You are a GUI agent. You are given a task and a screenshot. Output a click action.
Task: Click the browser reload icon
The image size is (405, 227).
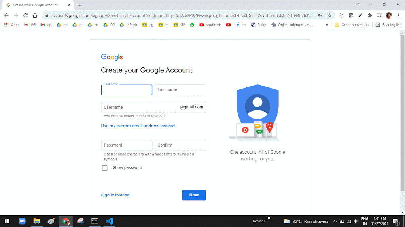coord(25,15)
